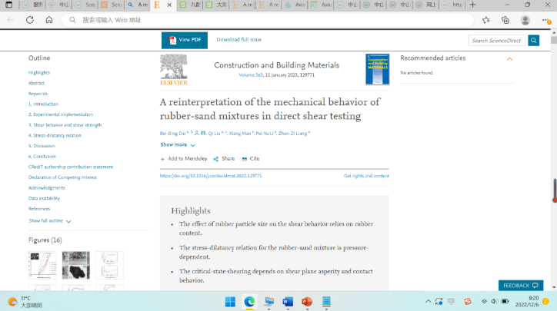Jump to 1. Introduction in outline
557x311 pixels.
tap(43, 104)
